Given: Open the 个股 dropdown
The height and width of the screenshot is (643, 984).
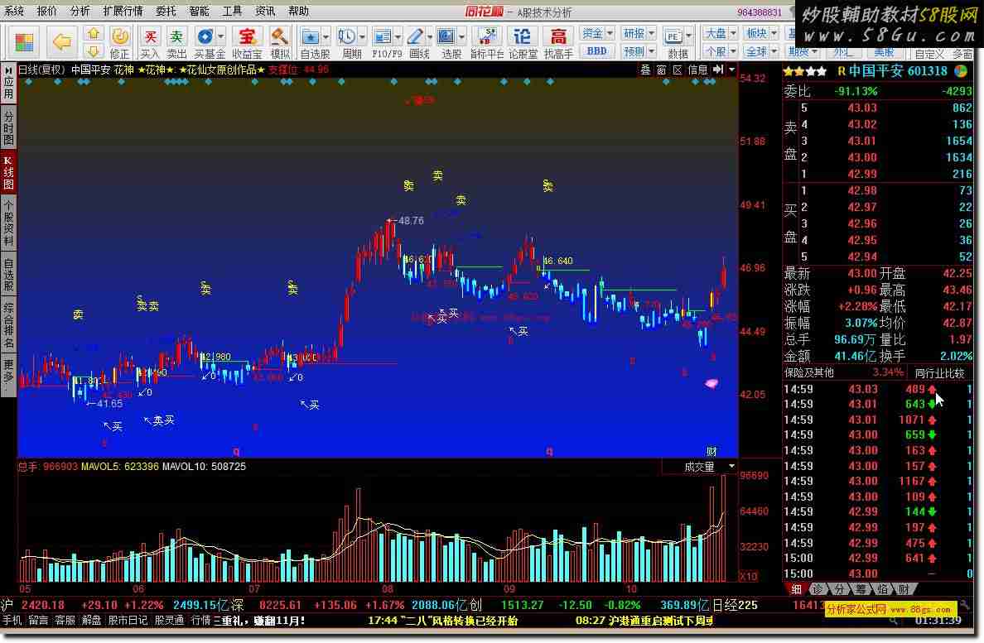Looking at the screenshot, I should [x=720, y=50].
